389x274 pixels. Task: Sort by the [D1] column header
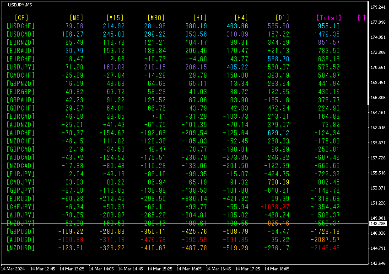coord(282,17)
